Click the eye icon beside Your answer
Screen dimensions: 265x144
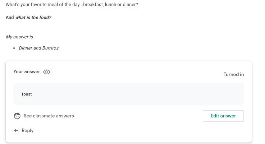(x=46, y=72)
